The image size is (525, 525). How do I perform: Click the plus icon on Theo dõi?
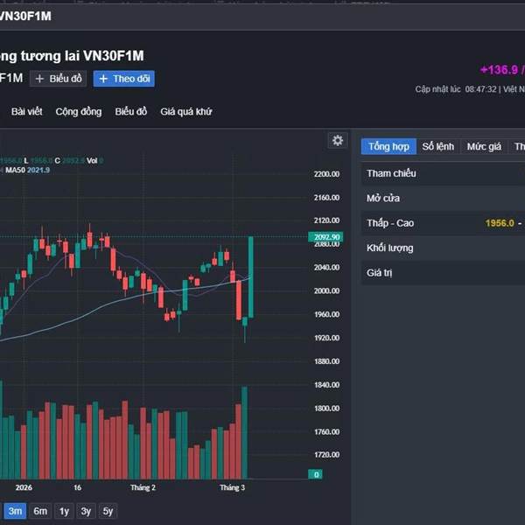pos(103,79)
